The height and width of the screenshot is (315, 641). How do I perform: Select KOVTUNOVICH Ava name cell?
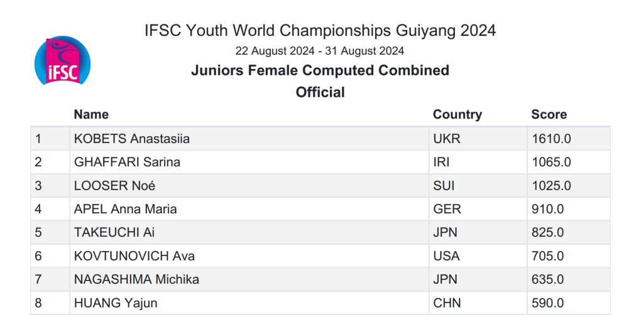coord(249,256)
